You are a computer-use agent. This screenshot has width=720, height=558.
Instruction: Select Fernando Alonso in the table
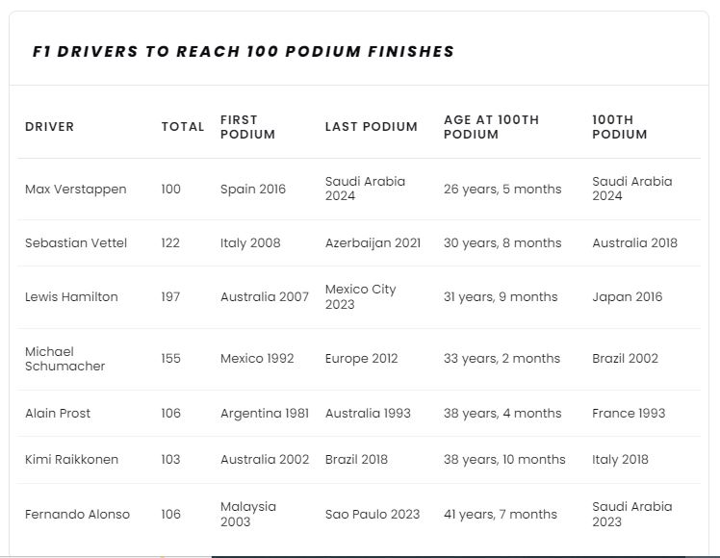click(x=77, y=514)
